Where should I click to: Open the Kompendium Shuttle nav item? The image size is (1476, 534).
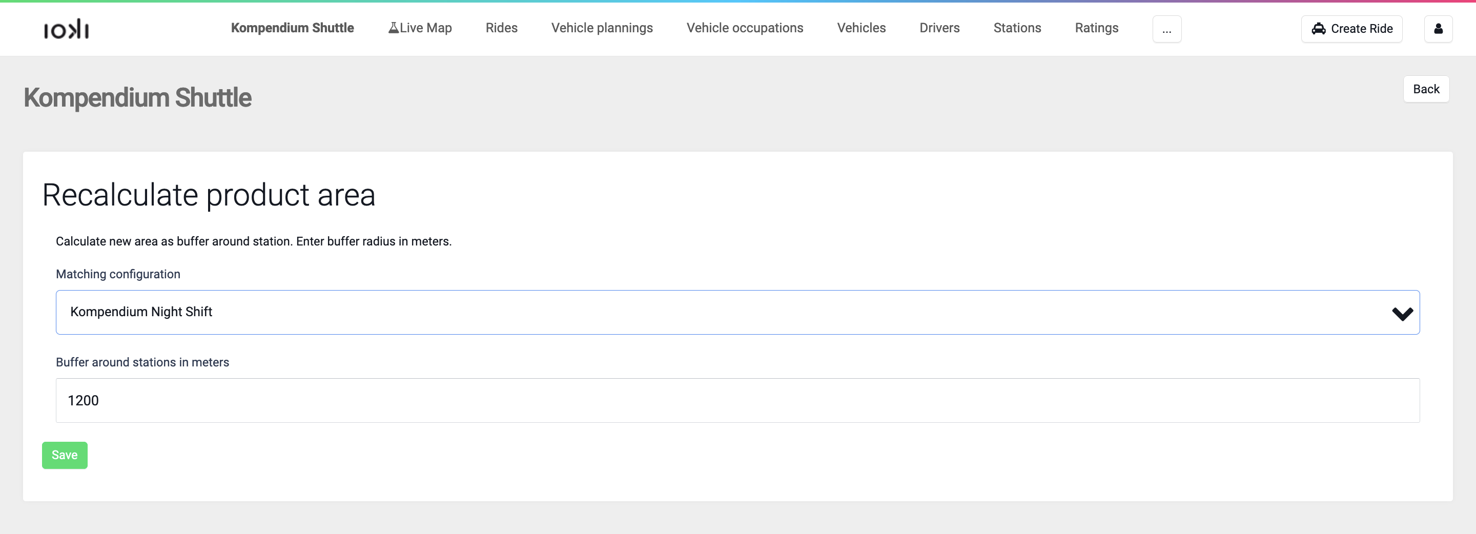pos(292,28)
